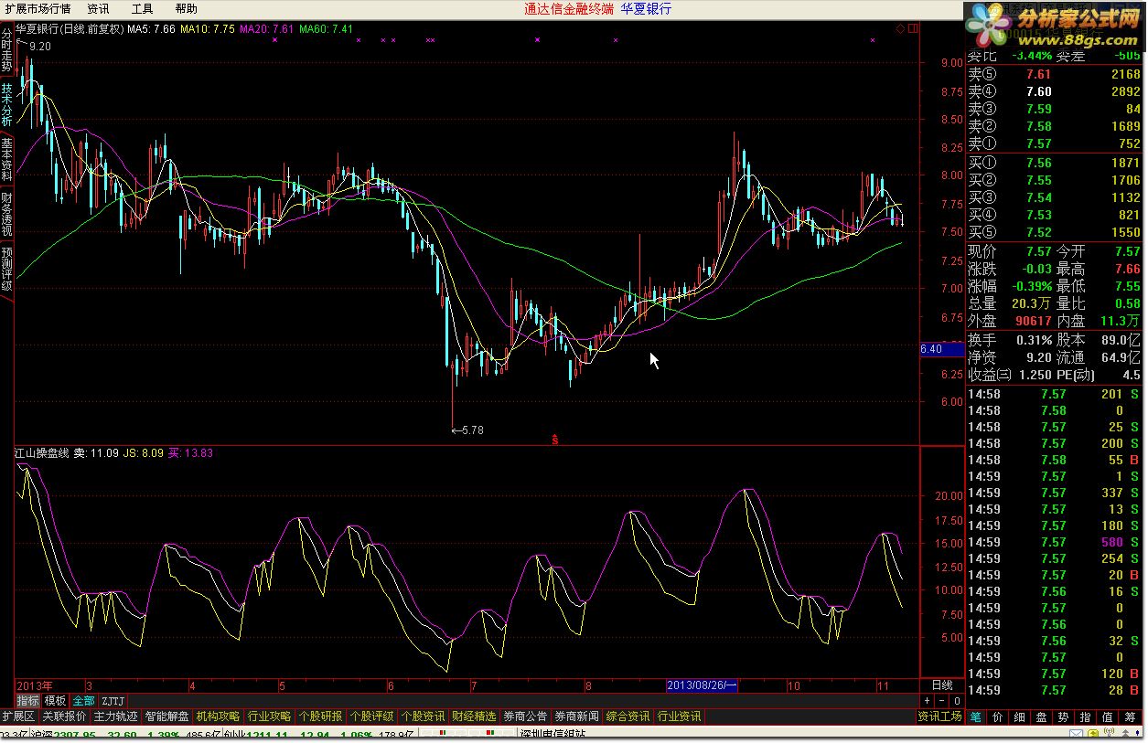Open the 个股评级 tab
The height and width of the screenshot is (743, 1148).
(371, 716)
